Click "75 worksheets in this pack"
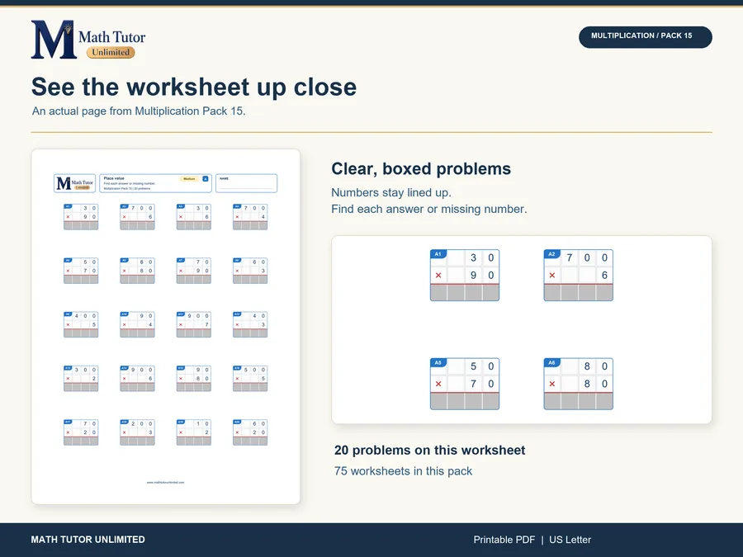This screenshot has width=743, height=557. click(x=403, y=471)
